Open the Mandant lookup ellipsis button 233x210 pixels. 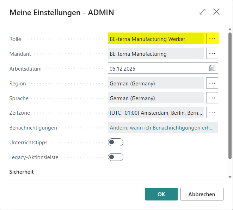(x=212, y=53)
